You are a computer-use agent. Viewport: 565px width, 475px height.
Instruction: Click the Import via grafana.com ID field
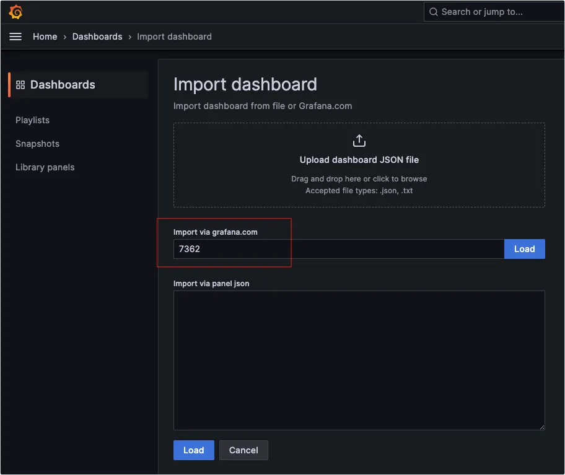(x=338, y=249)
